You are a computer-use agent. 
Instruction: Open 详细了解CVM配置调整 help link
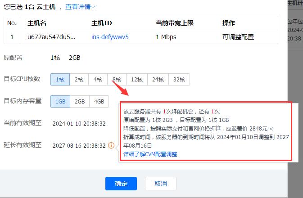pos(150,154)
